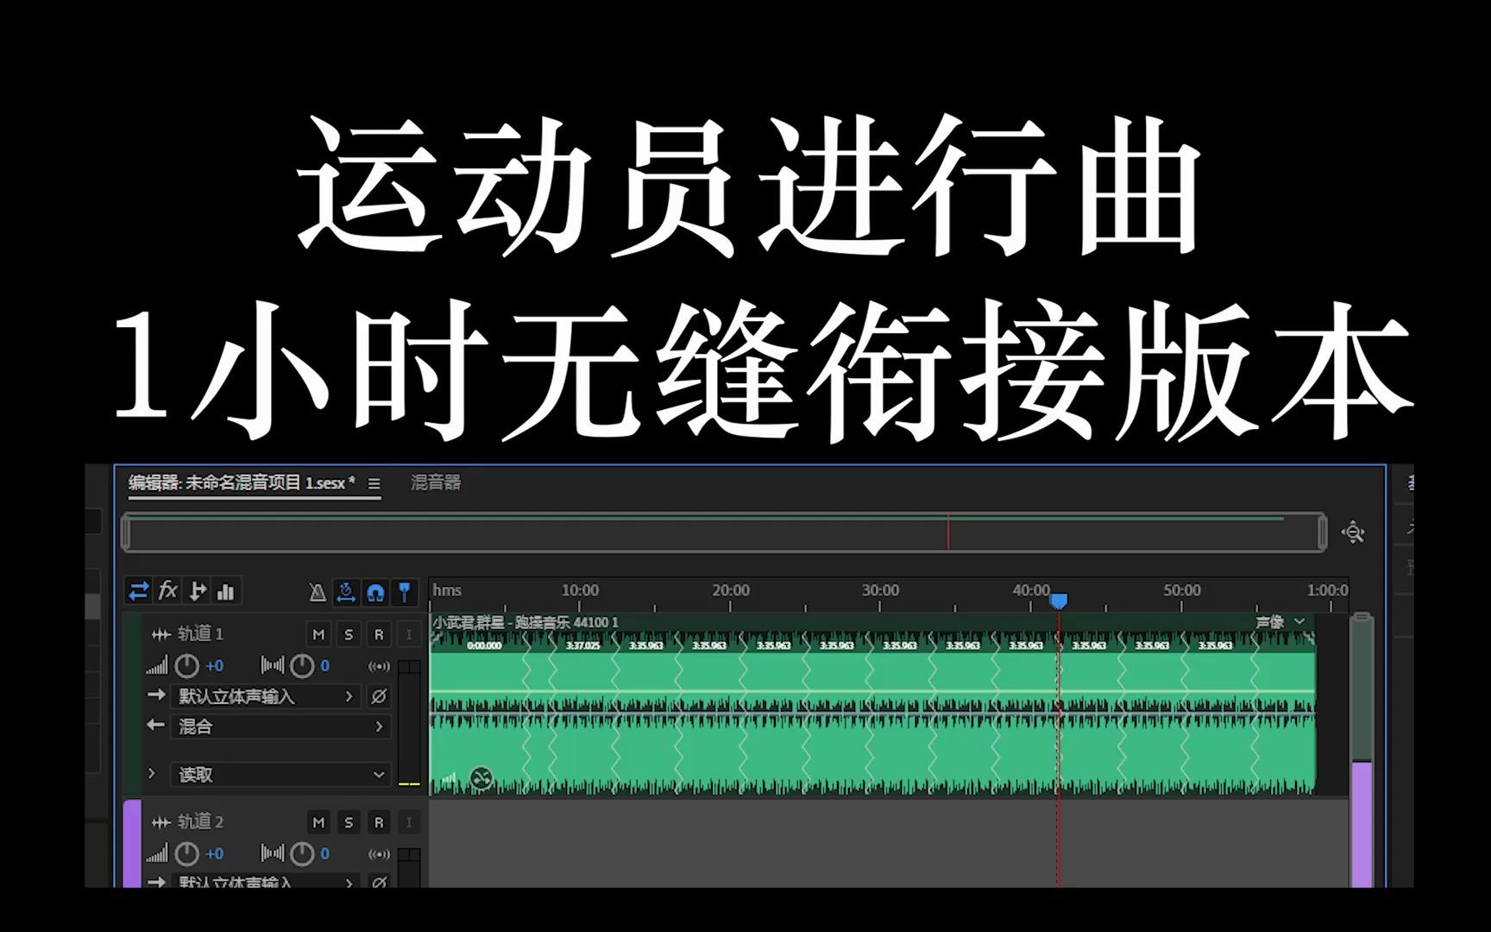The height and width of the screenshot is (932, 1491).
Task: Click Track 2 sum-to-mono icon
Action: tap(379, 854)
